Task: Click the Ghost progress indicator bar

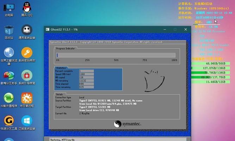Action: tap(116, 55)
